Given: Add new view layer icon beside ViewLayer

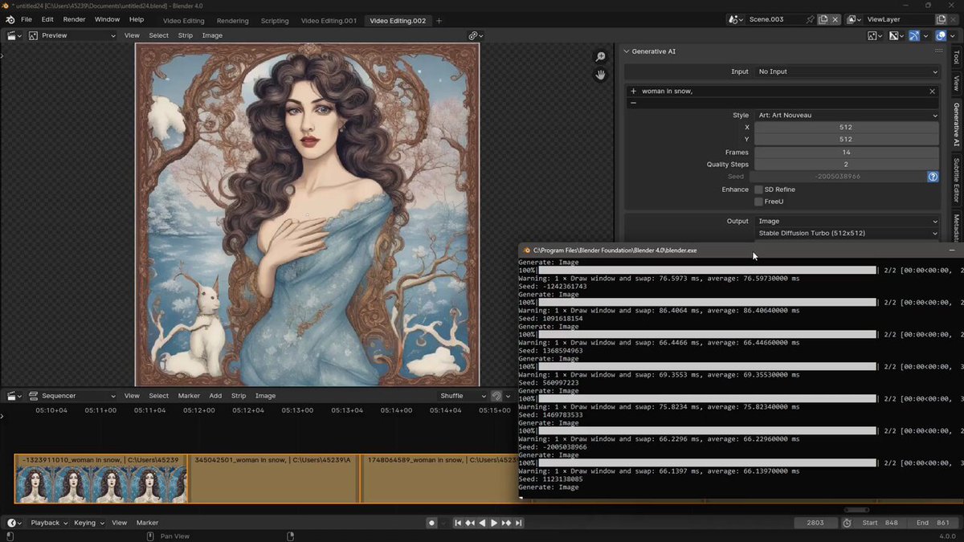Looking at the screenshot, I should (x=941, y=19).
